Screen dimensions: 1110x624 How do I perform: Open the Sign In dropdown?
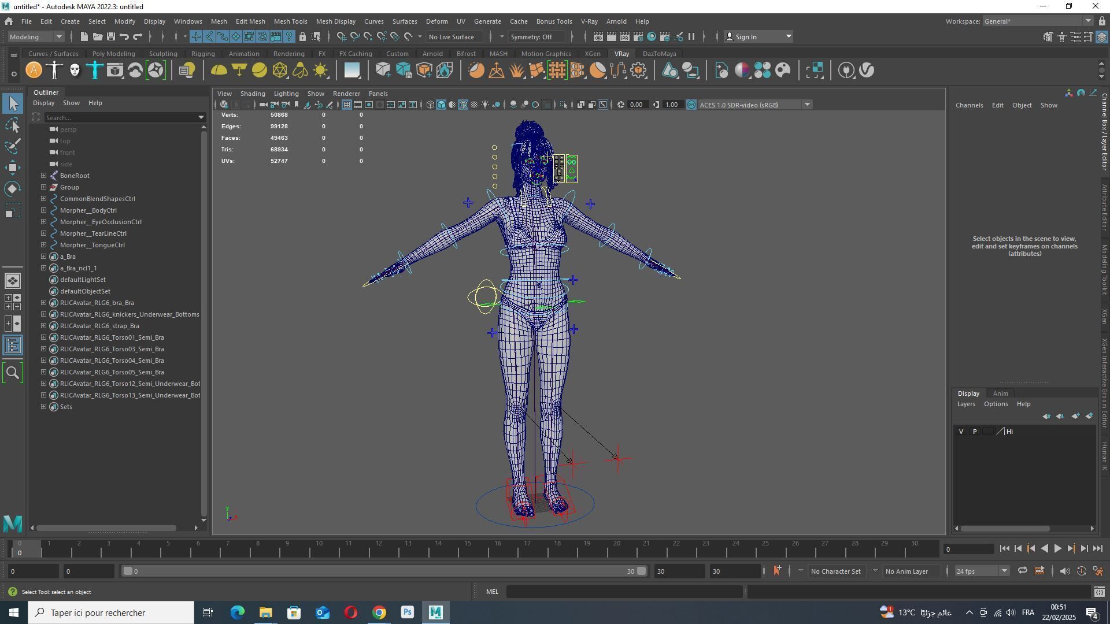click(758, 37)
